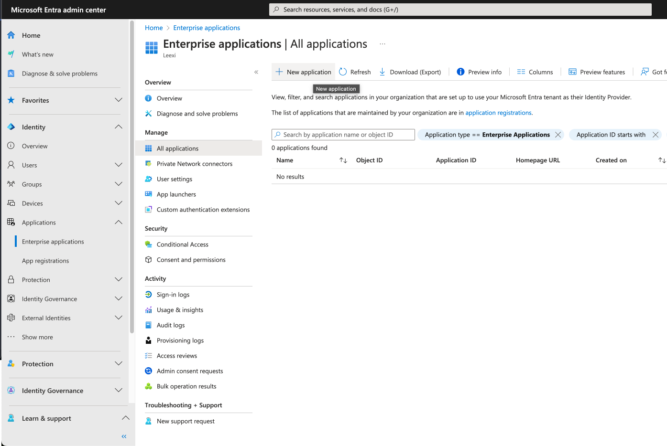Collapse the left sidebar with bottom arrows
The height and width of the screenshot is (446, 667).
tap(124, 436)
